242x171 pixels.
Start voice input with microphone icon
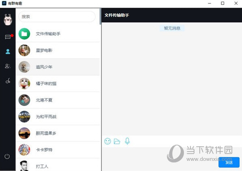[x=127, y=141]
